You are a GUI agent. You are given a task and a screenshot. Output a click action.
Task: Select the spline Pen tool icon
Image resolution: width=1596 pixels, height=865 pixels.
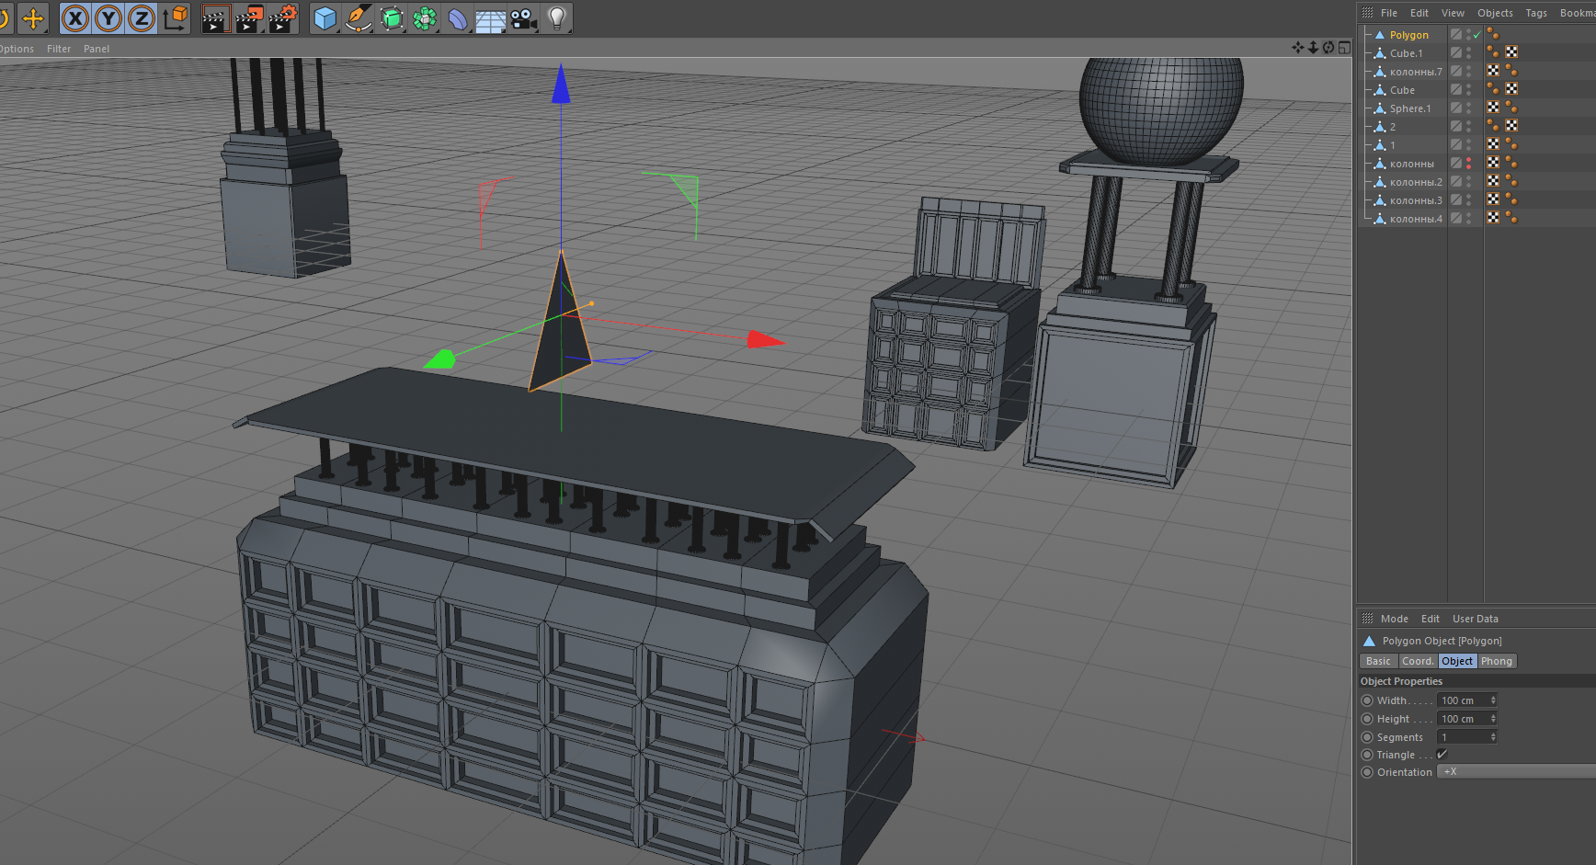click(x=358, y=18)
